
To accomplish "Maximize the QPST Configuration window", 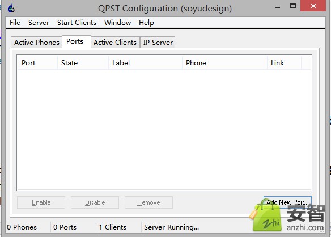I will click(293, 6).
